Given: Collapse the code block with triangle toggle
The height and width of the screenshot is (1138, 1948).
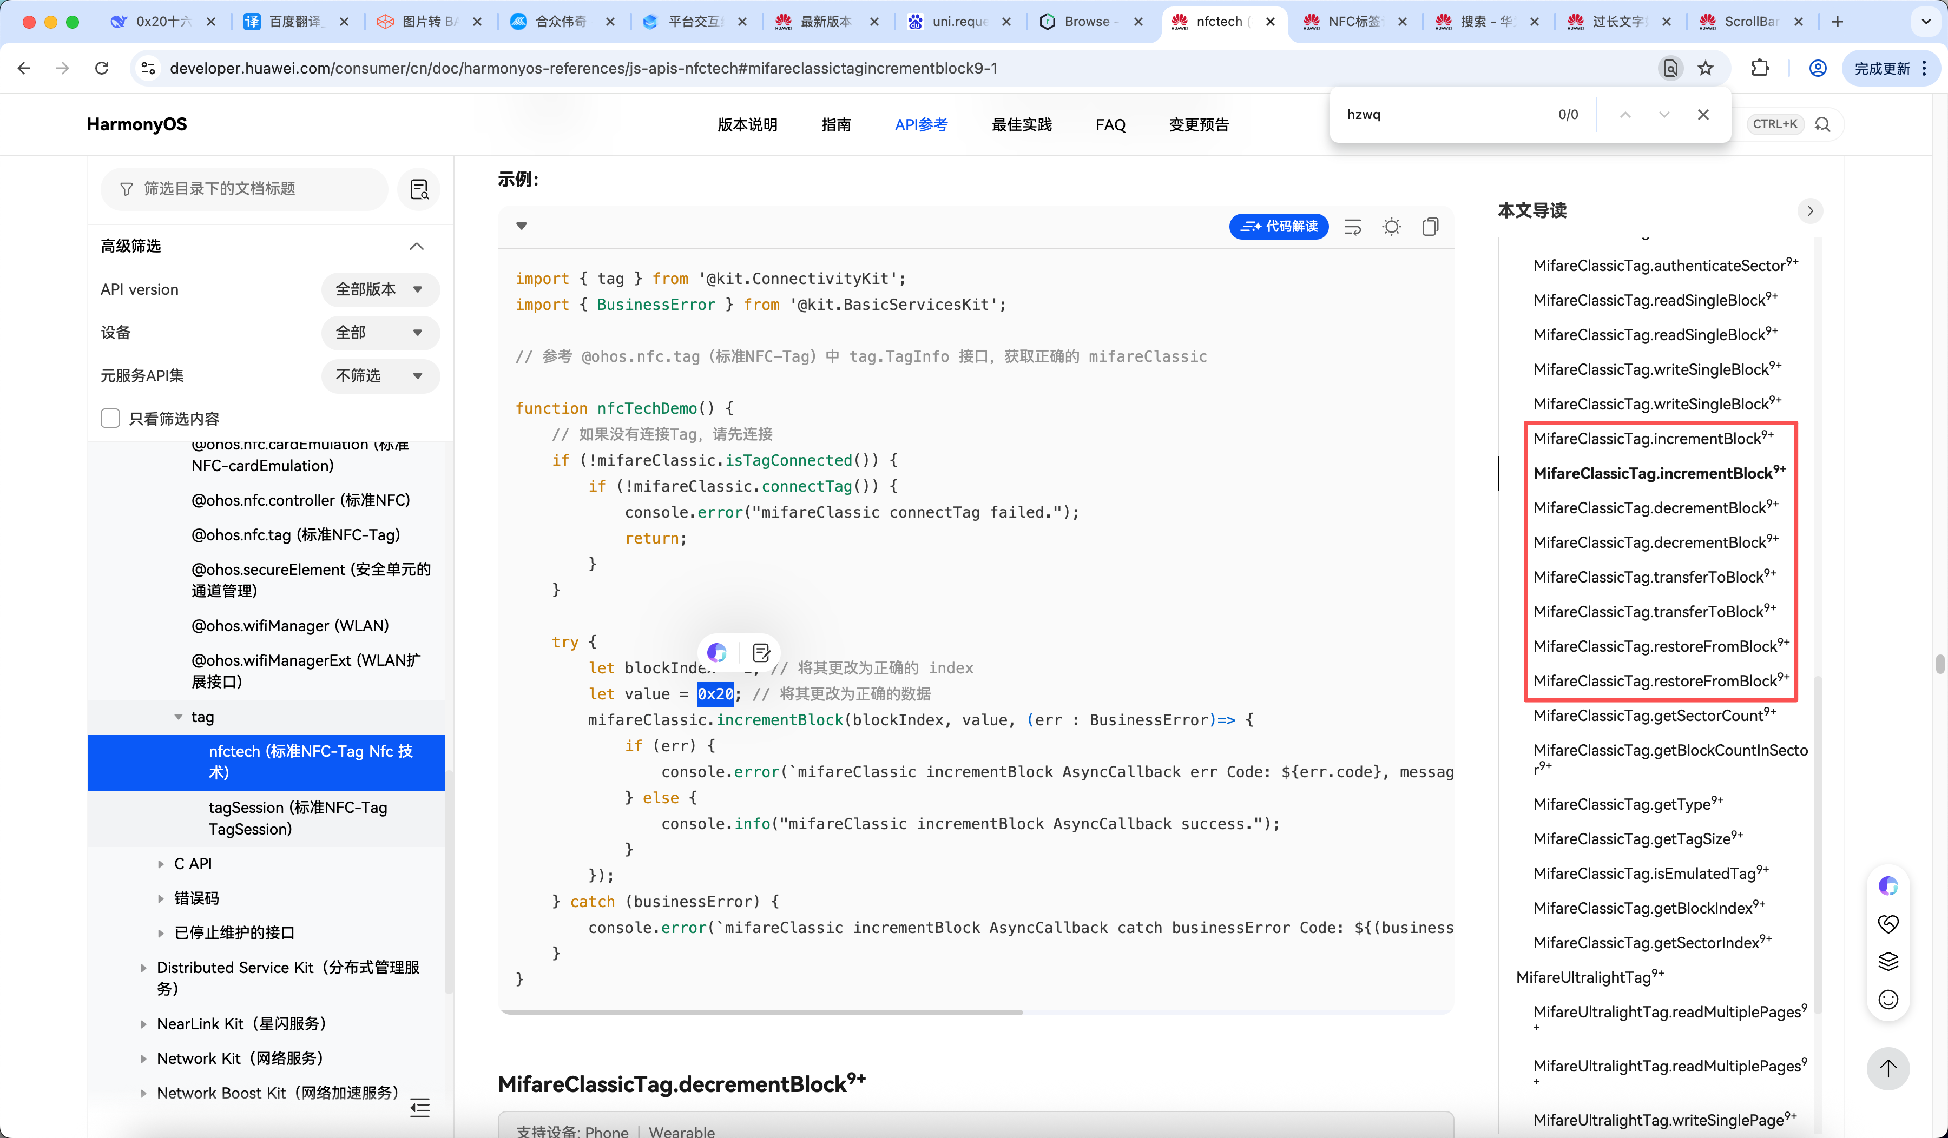Looking at the screenshot, I should 522,227.
